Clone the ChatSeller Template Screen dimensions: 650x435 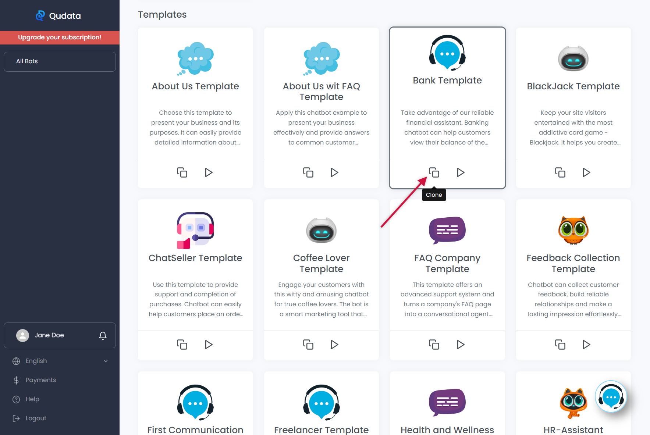[182, 345]
